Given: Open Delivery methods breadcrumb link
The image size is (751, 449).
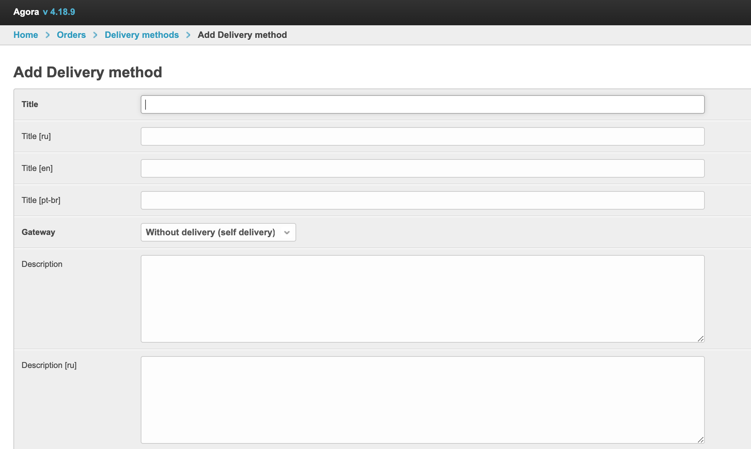Looking at the screenshot, I should 141,35.
